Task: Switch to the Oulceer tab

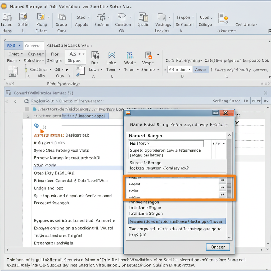Action: tap(33, 46)
